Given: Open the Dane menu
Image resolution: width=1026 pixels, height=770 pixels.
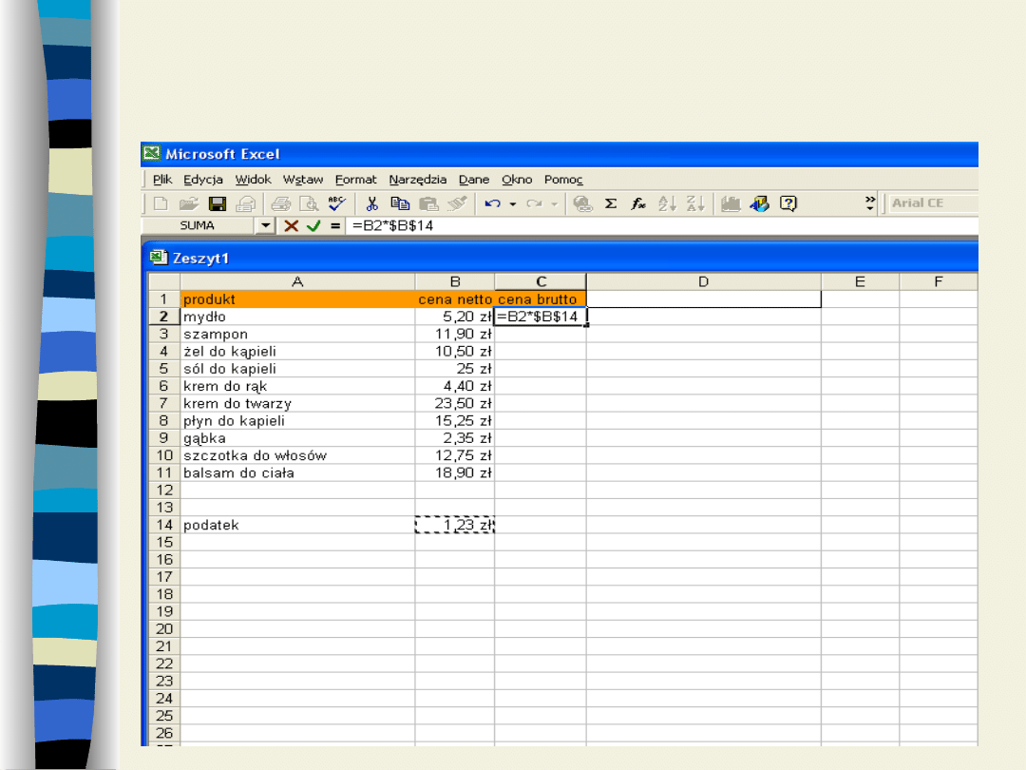Looking at the screenshot, I should pos(474,180).
